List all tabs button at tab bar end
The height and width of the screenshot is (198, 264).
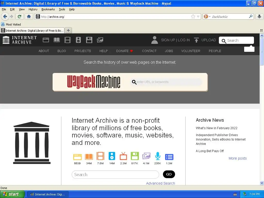(261, 30)
